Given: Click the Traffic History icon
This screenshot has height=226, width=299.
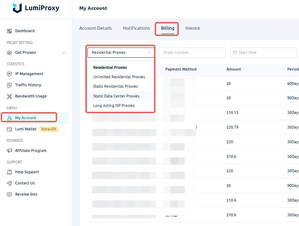Looking at the screenshot, I should 9,85.
